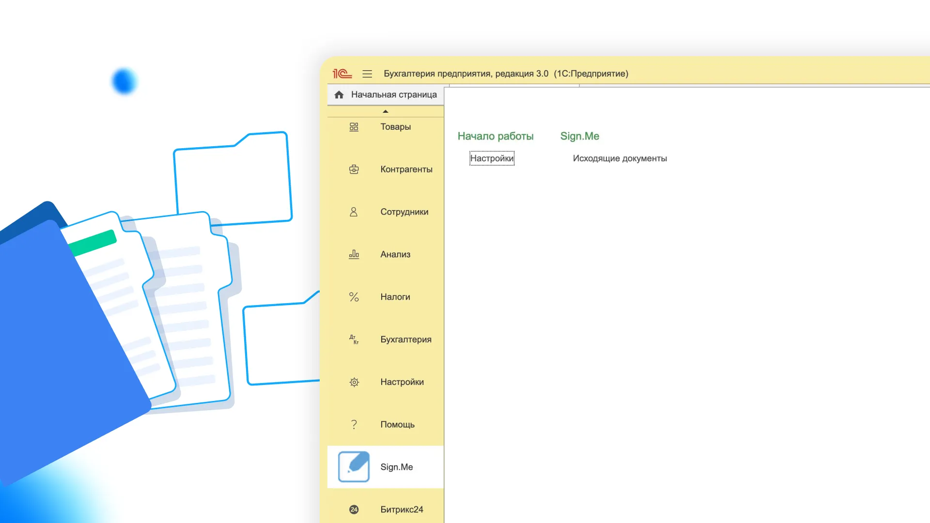Viewport: 930px width, 523px height.
Task: Click the Настройки gear icon in sidebar
Action: (354, 382)
